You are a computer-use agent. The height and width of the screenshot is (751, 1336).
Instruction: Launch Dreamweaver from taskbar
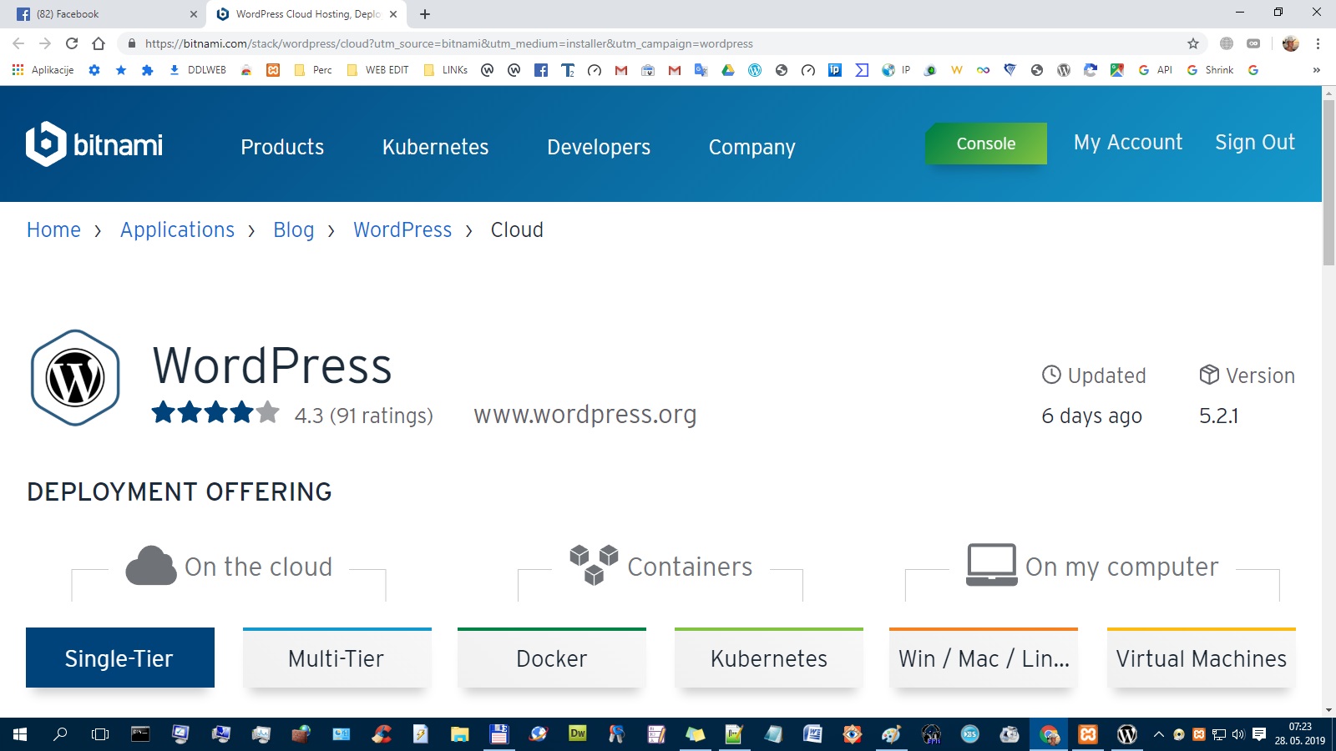pyautogui.click(x=577, y=734)
